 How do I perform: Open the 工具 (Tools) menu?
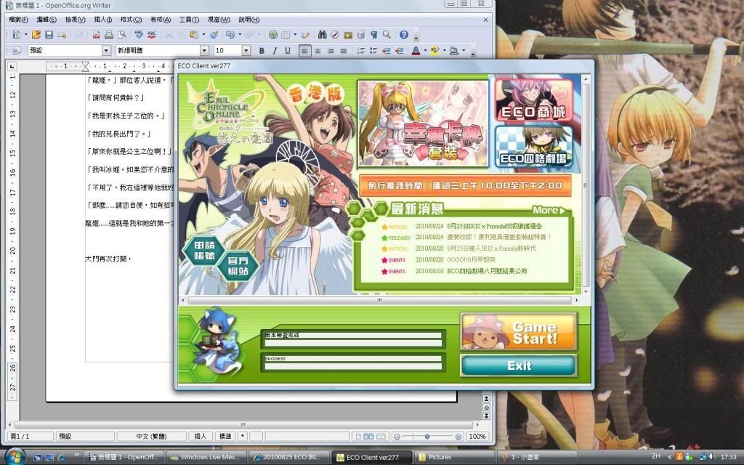click(189, 20)
